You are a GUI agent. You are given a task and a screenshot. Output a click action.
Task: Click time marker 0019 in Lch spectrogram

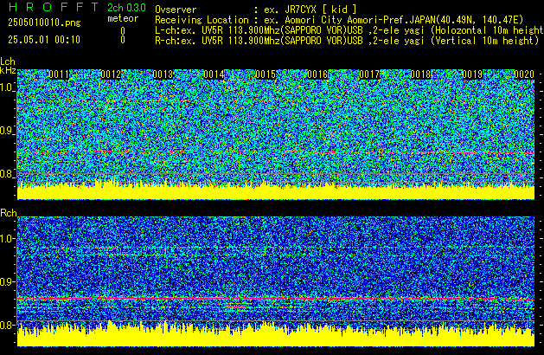click(x=472, y=74)
